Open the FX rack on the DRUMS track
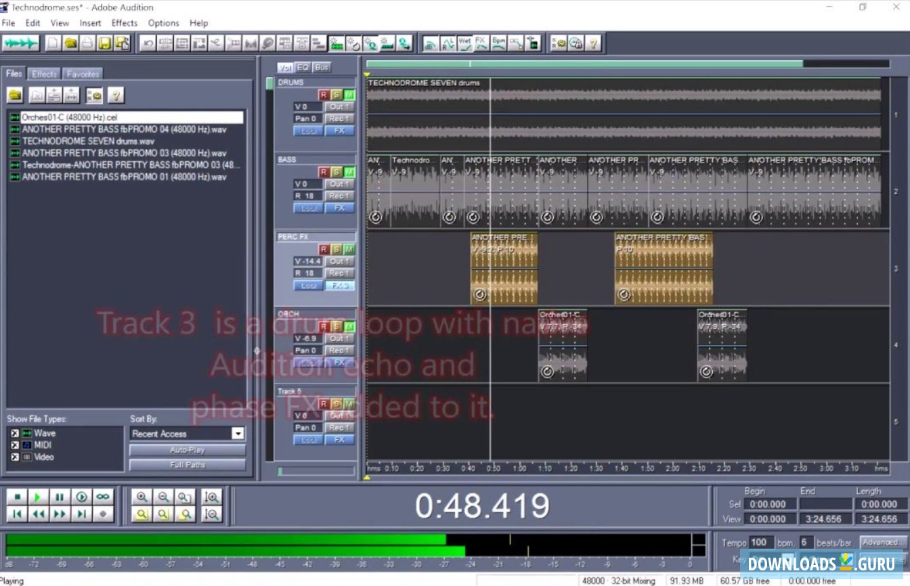The width and height of the screenshot is (910, 586). [341, 130]
